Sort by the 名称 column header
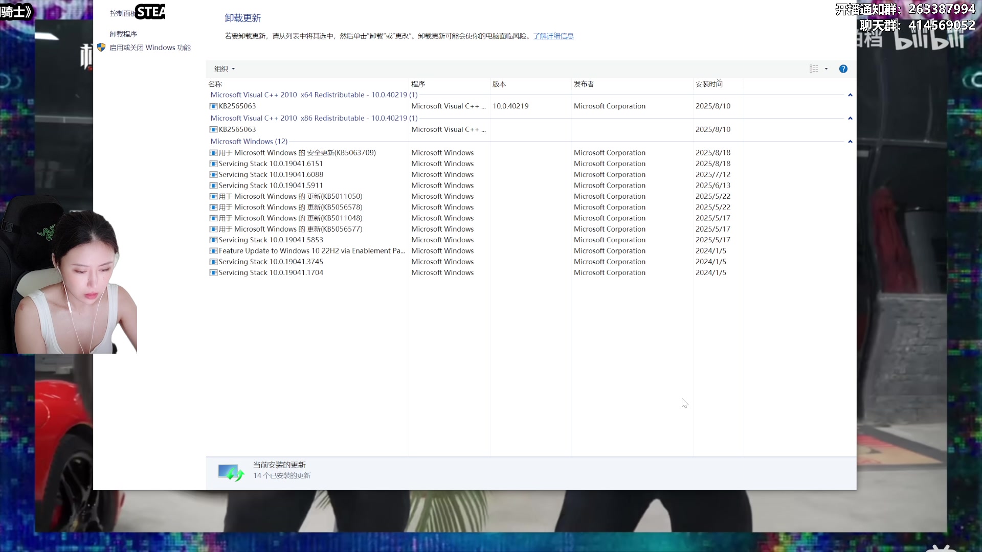The height and width of the screenshot is (552, 982). pos(215,84)
